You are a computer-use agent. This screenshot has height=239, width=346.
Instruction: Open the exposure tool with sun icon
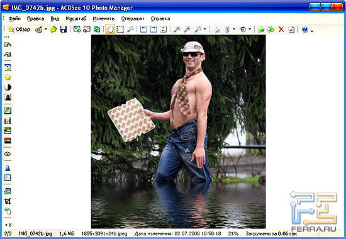(x=8, y=77)
